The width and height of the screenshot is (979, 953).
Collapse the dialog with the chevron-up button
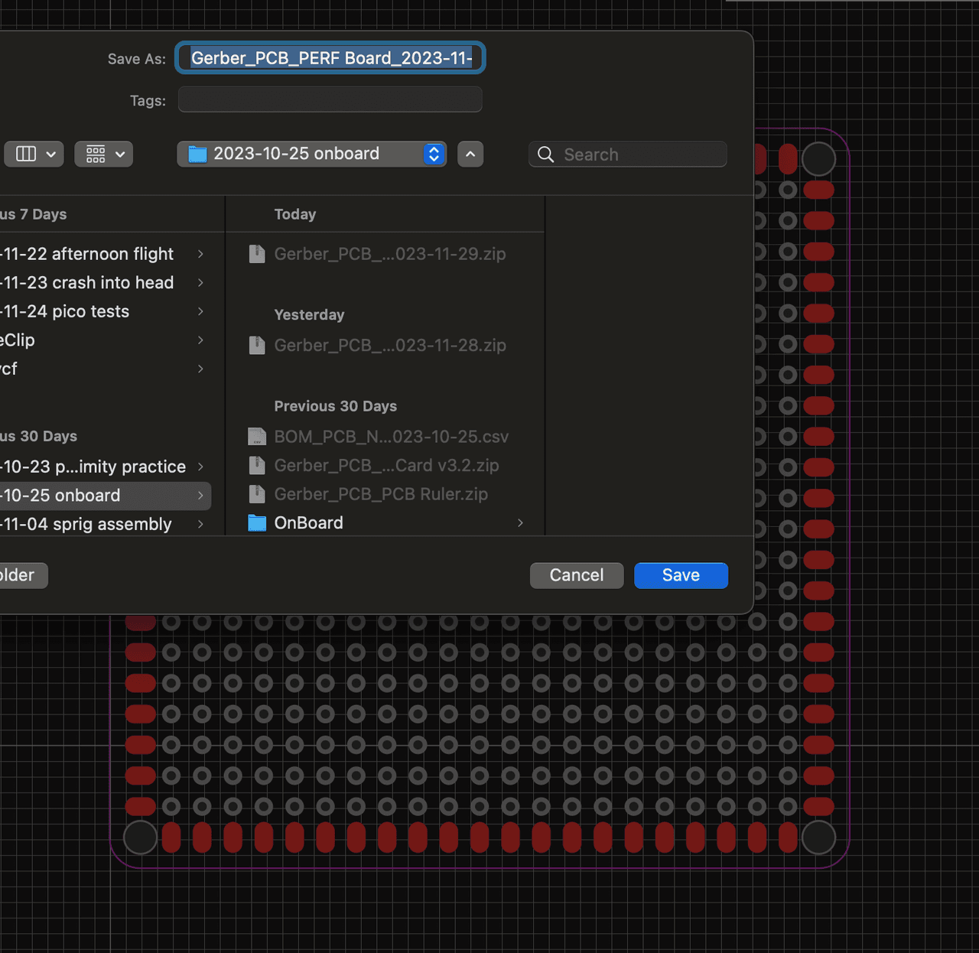[x=470, y=154]
